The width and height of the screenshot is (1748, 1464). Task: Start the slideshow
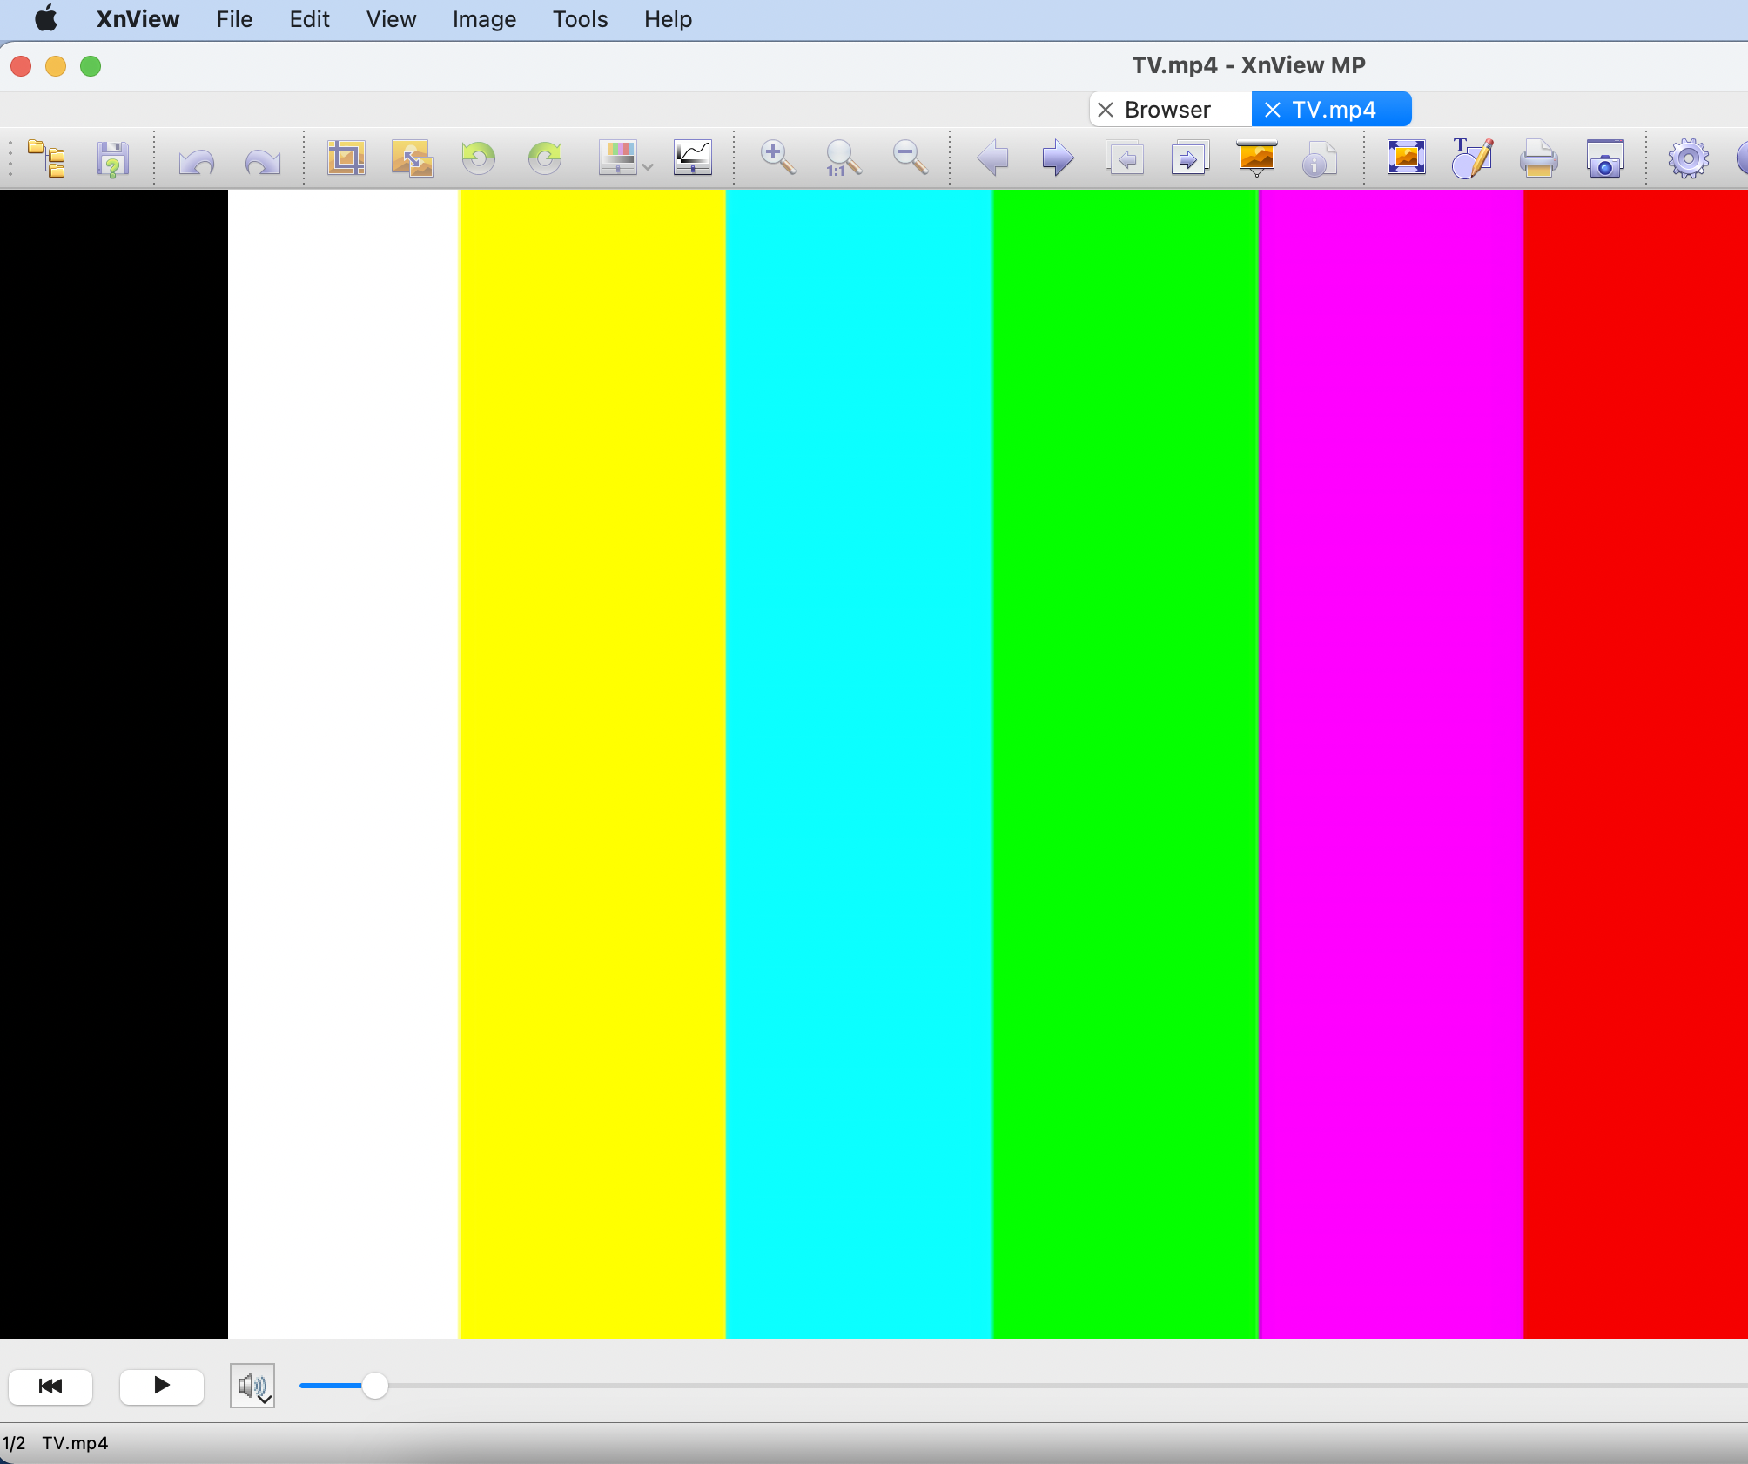tap(1256, 158)
